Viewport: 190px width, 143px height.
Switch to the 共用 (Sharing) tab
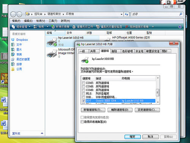pos(94,51)
